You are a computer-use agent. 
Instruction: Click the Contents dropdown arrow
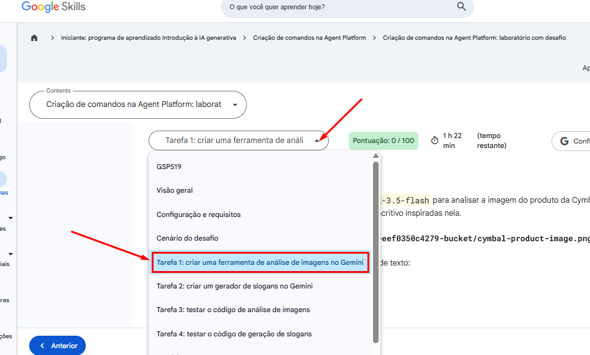[x=235, y=105]
